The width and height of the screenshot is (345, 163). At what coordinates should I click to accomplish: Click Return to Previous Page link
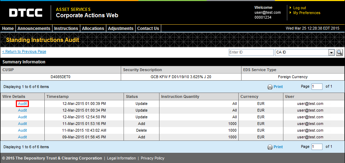pyautogui.click(x=24, y=52)
